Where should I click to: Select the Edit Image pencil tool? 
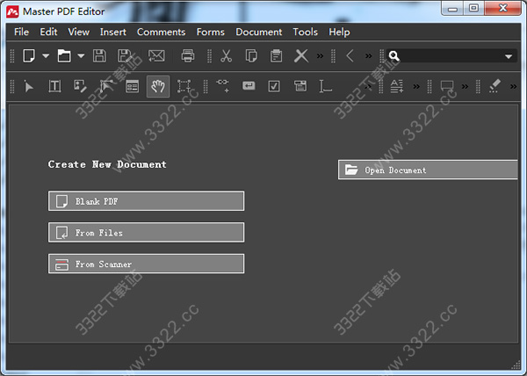point(80,86)
